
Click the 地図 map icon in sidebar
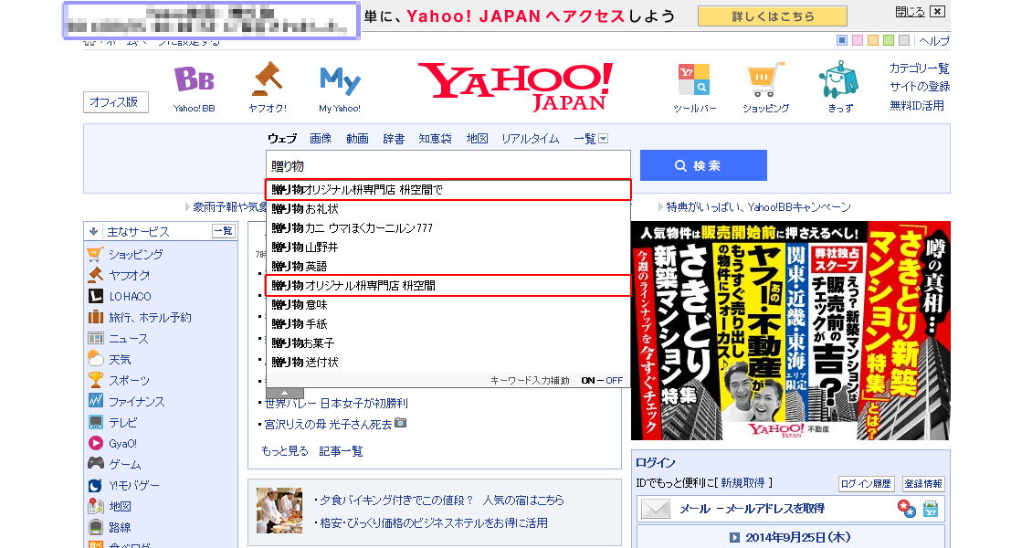[95, 506]
